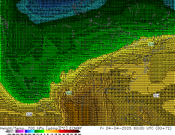Screen dimensions: 175x135
Task: Pick the dark blue legend swatch near -30
Action: [26, 131]
